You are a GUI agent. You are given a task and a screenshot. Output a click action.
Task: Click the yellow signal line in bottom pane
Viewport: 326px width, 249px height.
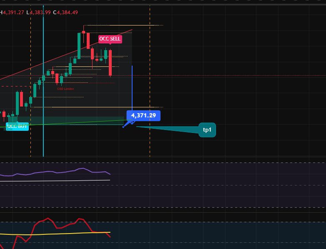(63, 234)
